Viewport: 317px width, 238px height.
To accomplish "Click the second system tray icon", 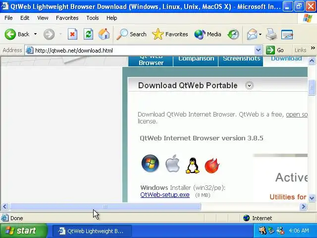I will 271,231.
